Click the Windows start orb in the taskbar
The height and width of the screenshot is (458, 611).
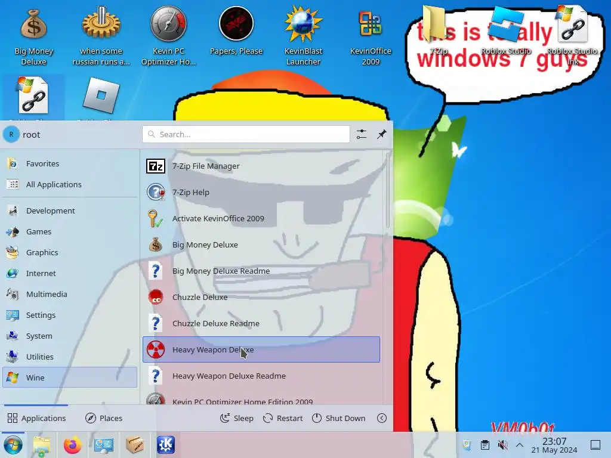(x=13, y=445)
